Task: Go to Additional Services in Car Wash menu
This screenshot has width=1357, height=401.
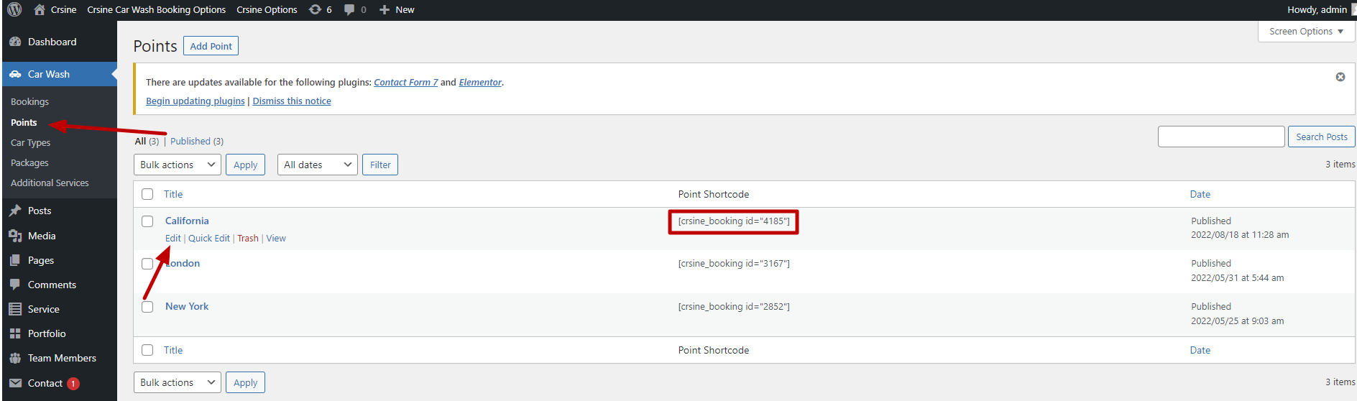Action: [50, 183]
